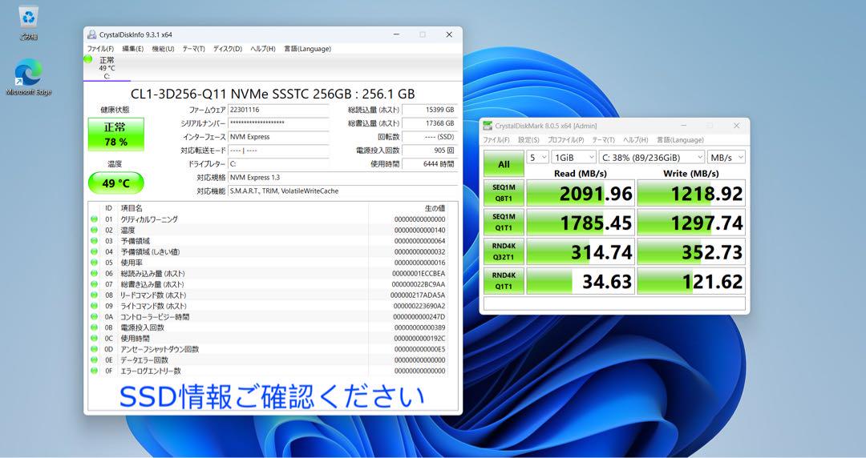Run the SEQ1M Q8T1 test
The height and width of the screenshot is (458, 866).
pyautogui.click(x=504, y=193)
